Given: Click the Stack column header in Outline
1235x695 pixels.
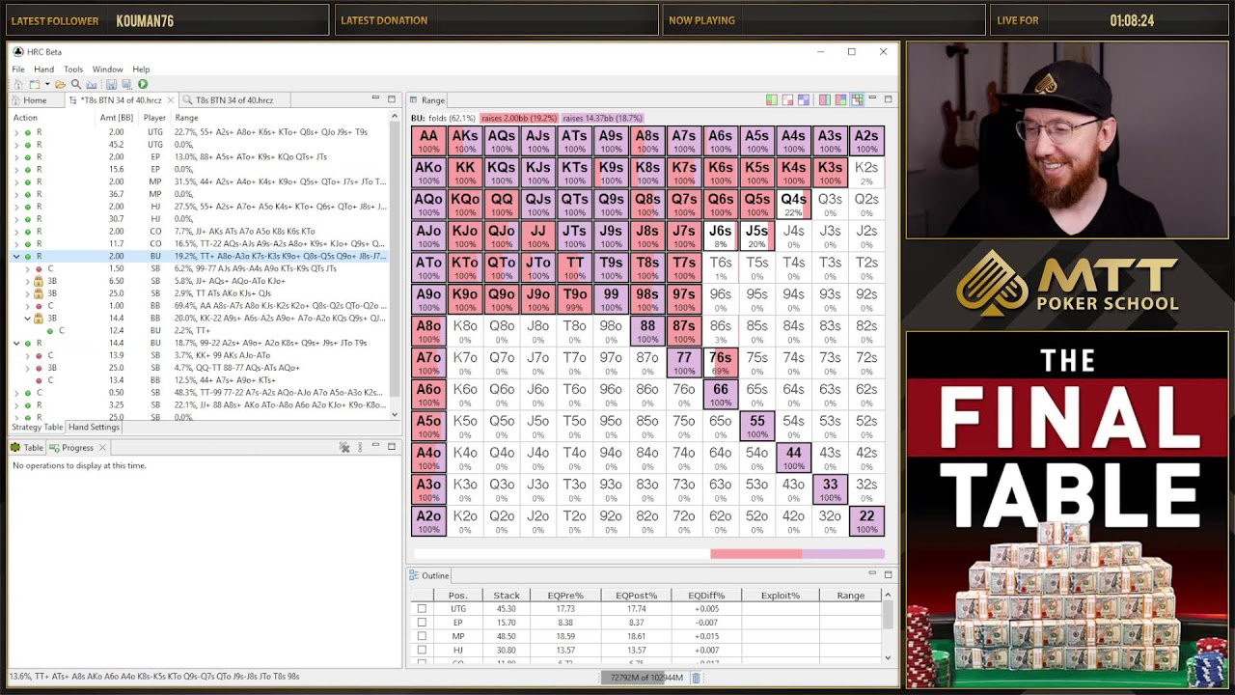Looking at the screenshot, I should 507,596.
